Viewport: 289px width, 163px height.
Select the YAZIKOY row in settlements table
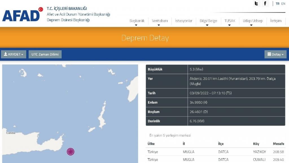point(215,152)
